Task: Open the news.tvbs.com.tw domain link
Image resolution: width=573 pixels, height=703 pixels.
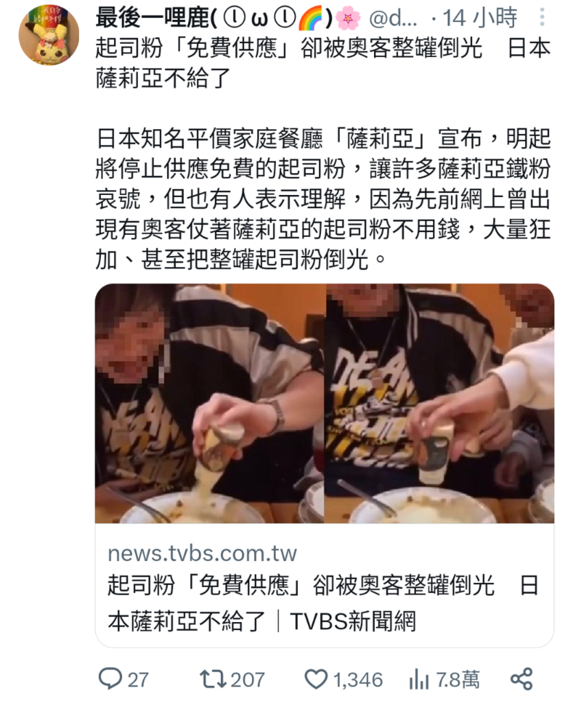Action: [x=202, y=553]
